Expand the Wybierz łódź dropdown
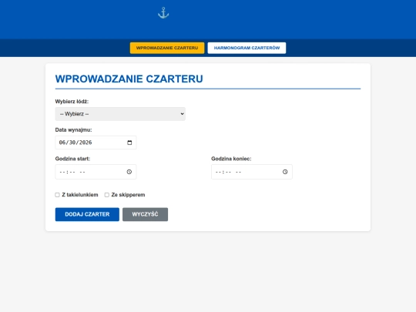 [120, 114]
